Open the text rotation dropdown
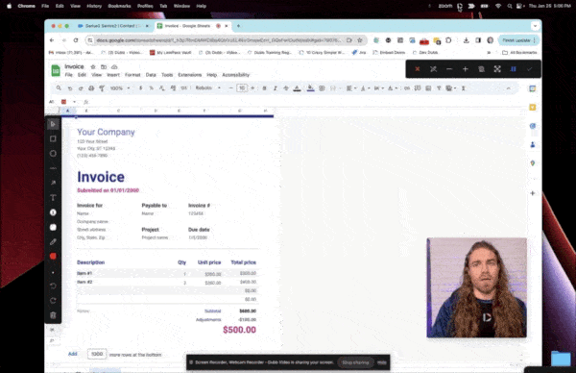The height and width of the screenshot is (373, 576). point(392,88)
